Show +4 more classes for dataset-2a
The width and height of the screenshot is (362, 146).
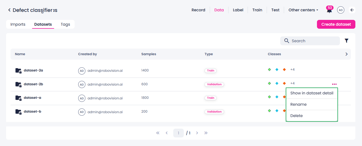tap(292, 70)
